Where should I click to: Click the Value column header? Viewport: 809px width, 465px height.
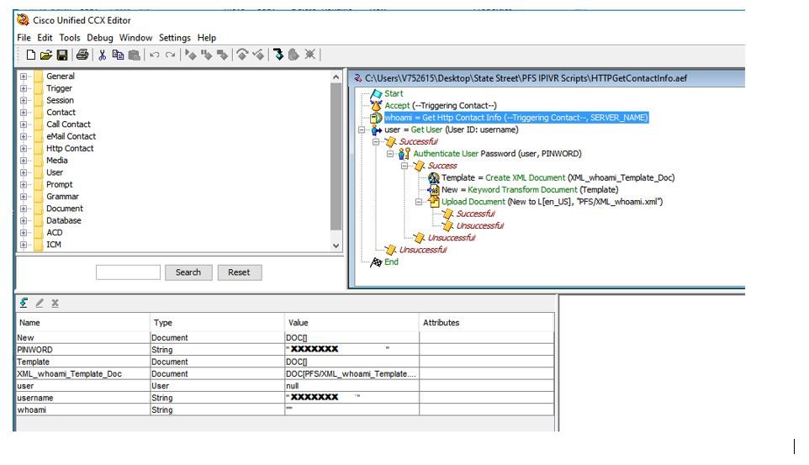point(352,323)
